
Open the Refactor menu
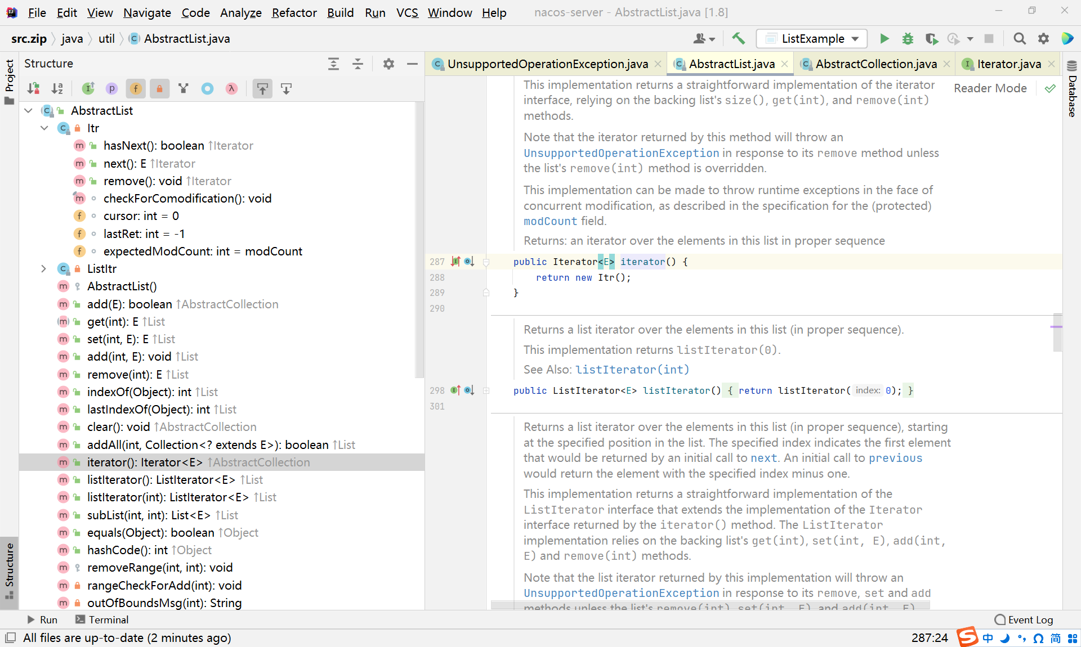(294, 12)
